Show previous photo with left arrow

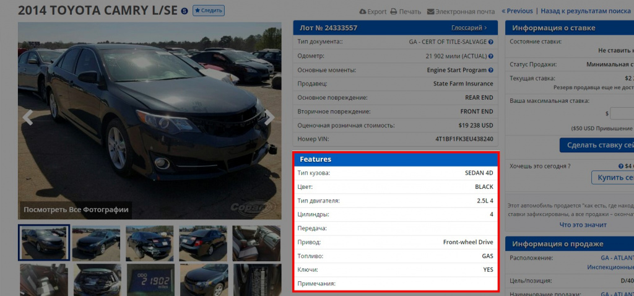tap(27, 117)
